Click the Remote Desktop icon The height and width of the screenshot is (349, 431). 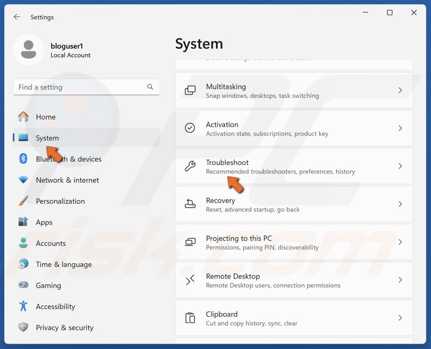click(190, 280)
